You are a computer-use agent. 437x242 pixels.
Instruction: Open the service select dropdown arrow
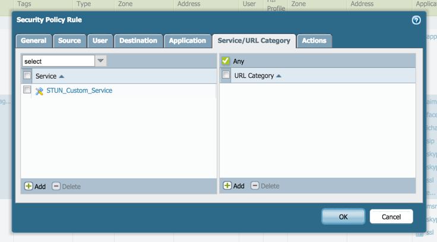100,61
